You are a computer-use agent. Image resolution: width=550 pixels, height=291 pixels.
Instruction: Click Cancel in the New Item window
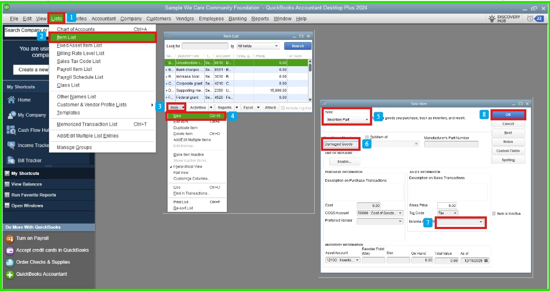tap(508, 124)
